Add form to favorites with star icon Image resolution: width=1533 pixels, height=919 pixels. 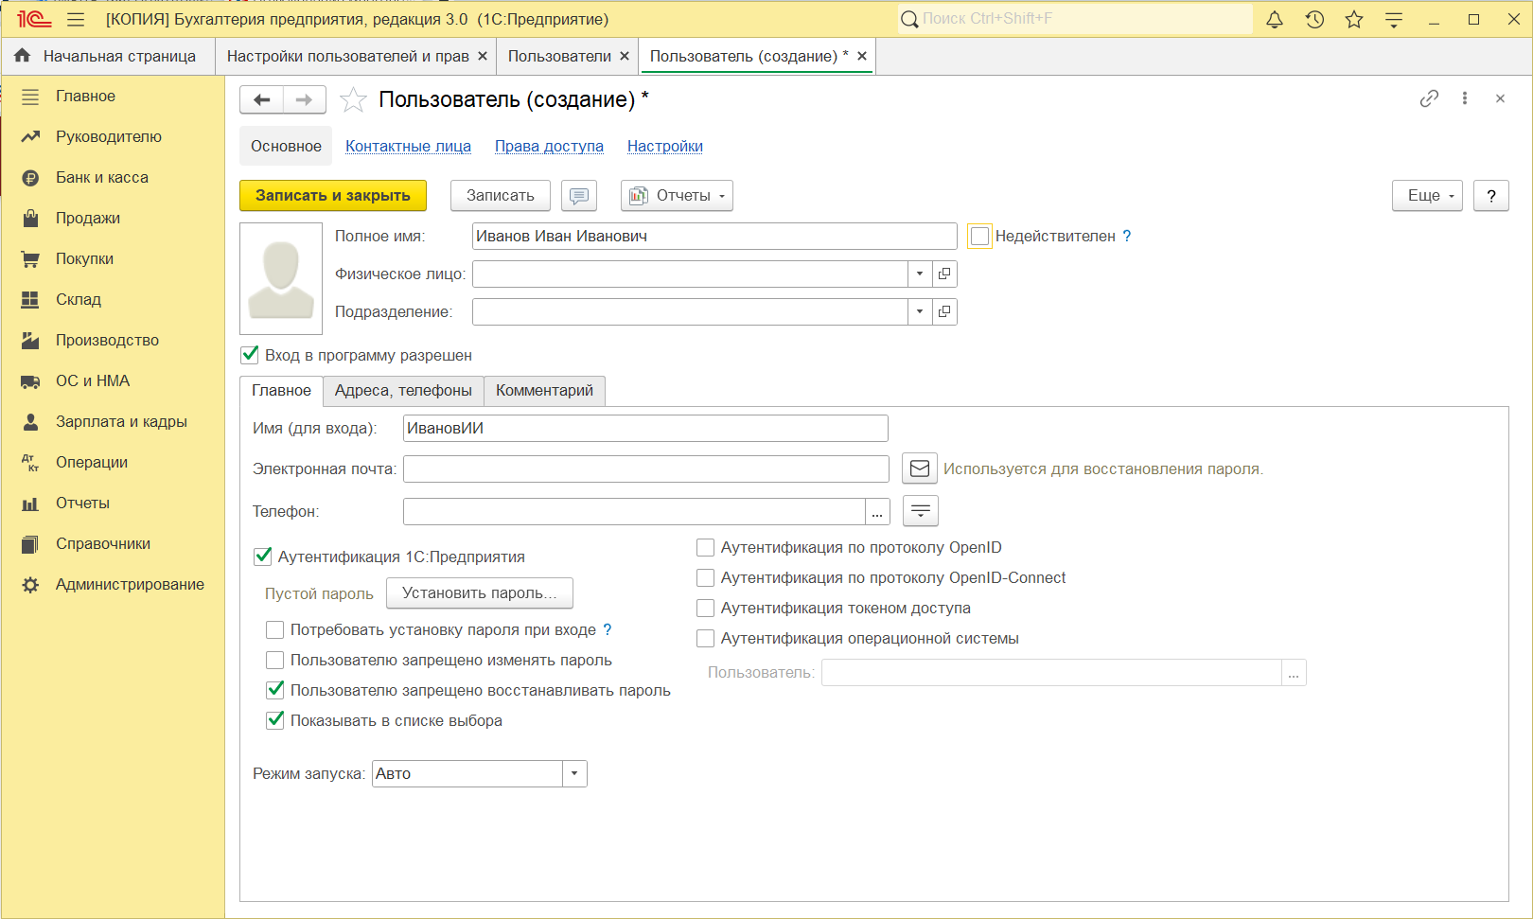click(x=353, y=99)
